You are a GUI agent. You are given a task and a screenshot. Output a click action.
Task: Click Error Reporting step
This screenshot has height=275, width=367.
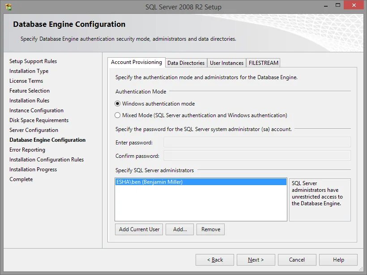[27, 150]
